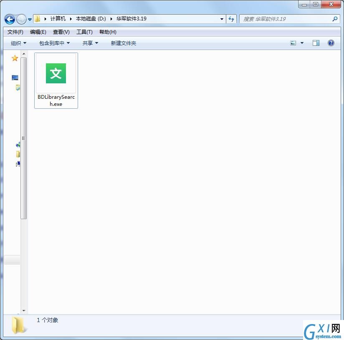Select the Homegroup icon in sidebar
This screenshot has height=340, width=344.
(18, 145)
